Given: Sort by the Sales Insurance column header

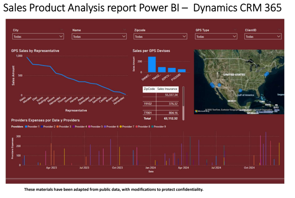Looking at the screenshot, I should point(167,89).
